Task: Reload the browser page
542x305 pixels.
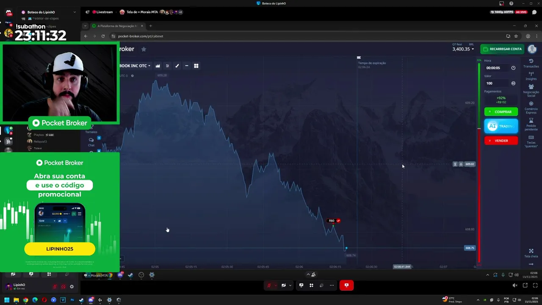Action: click(103, 36)
